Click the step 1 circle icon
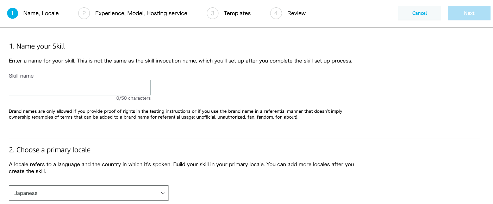The width and height of the screenshot is (493, 204). pos(12,13)
